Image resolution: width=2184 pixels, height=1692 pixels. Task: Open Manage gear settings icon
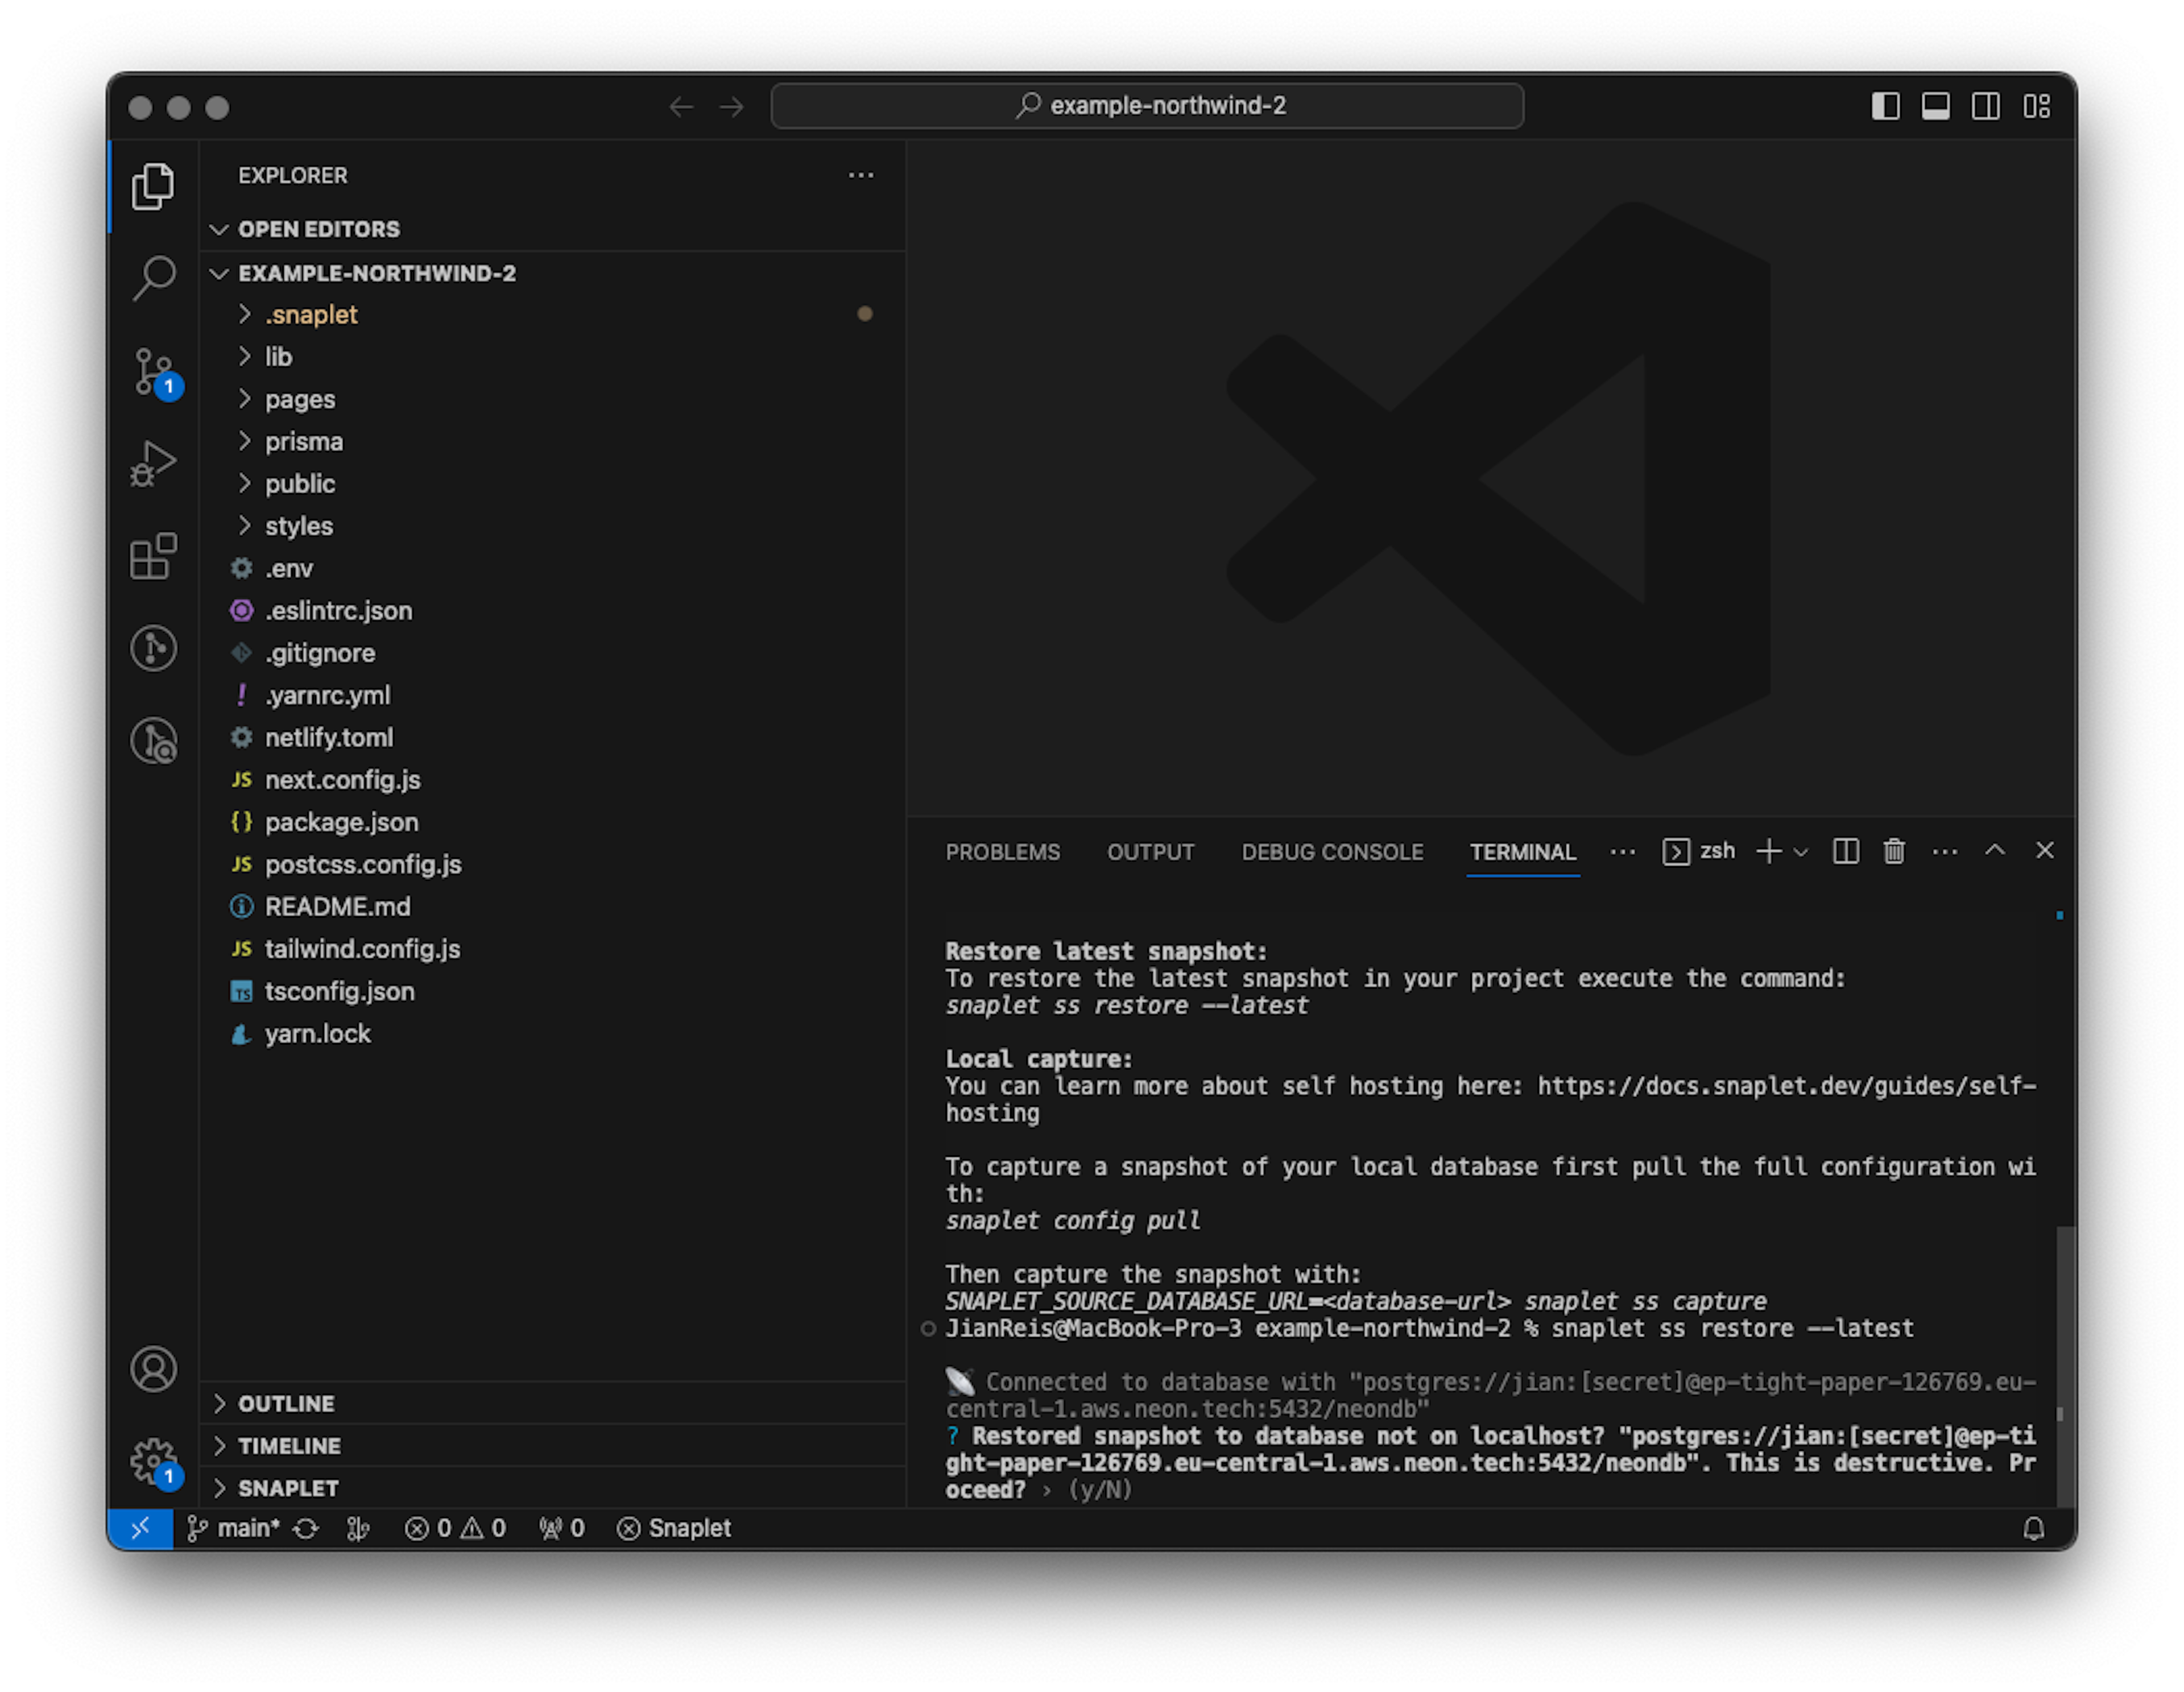155,1463
